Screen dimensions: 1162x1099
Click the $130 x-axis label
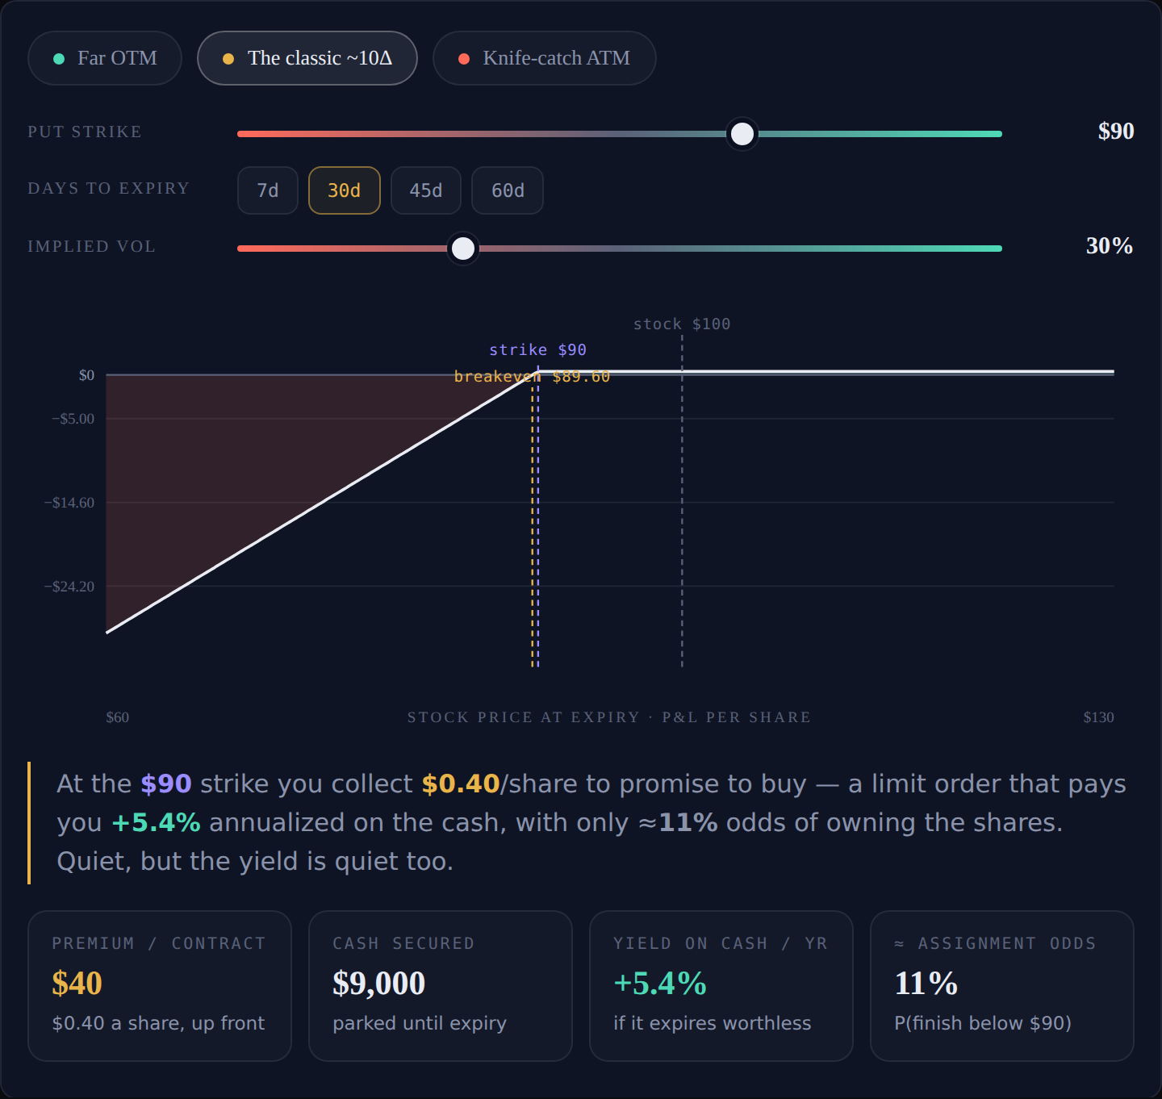[1098, 717]
